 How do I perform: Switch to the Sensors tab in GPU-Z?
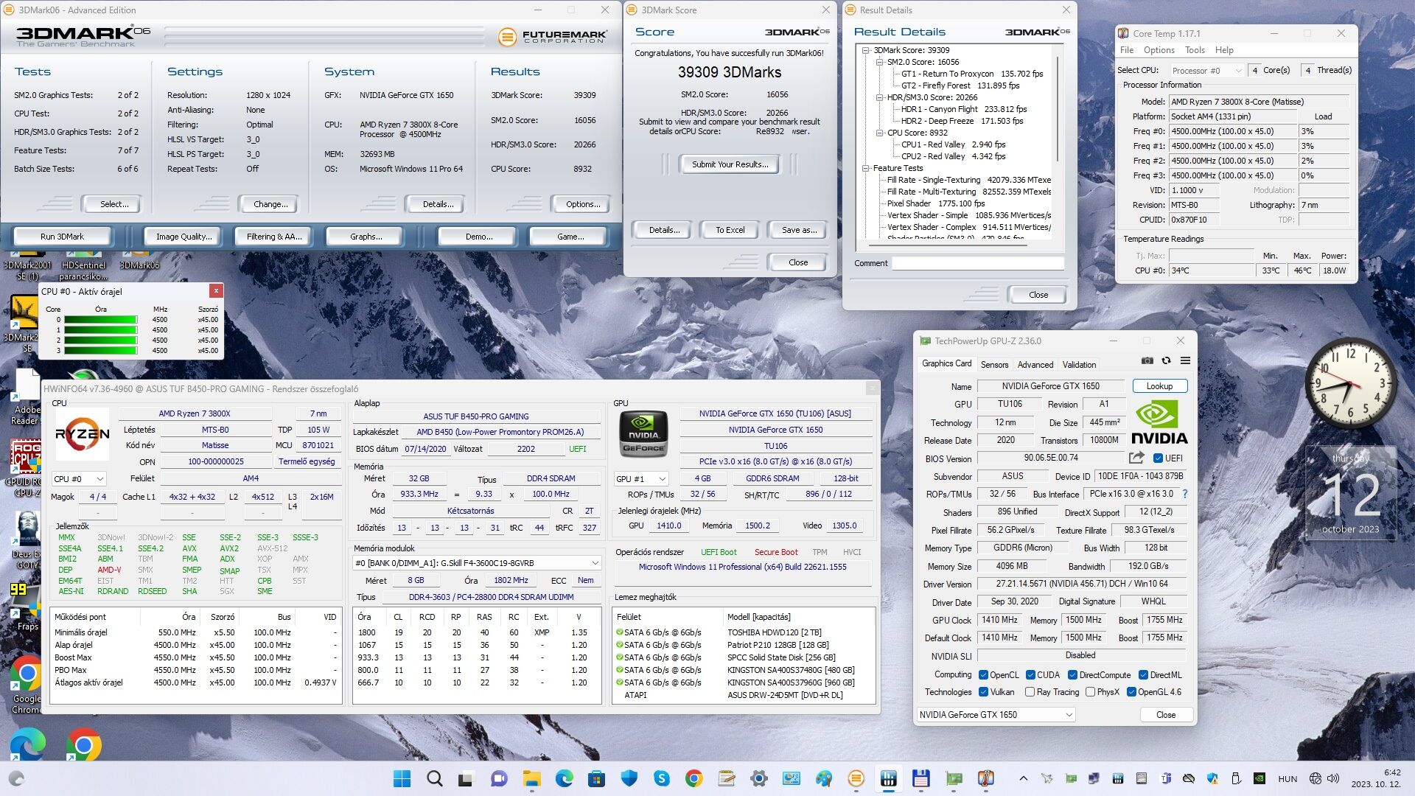point(994,364)
